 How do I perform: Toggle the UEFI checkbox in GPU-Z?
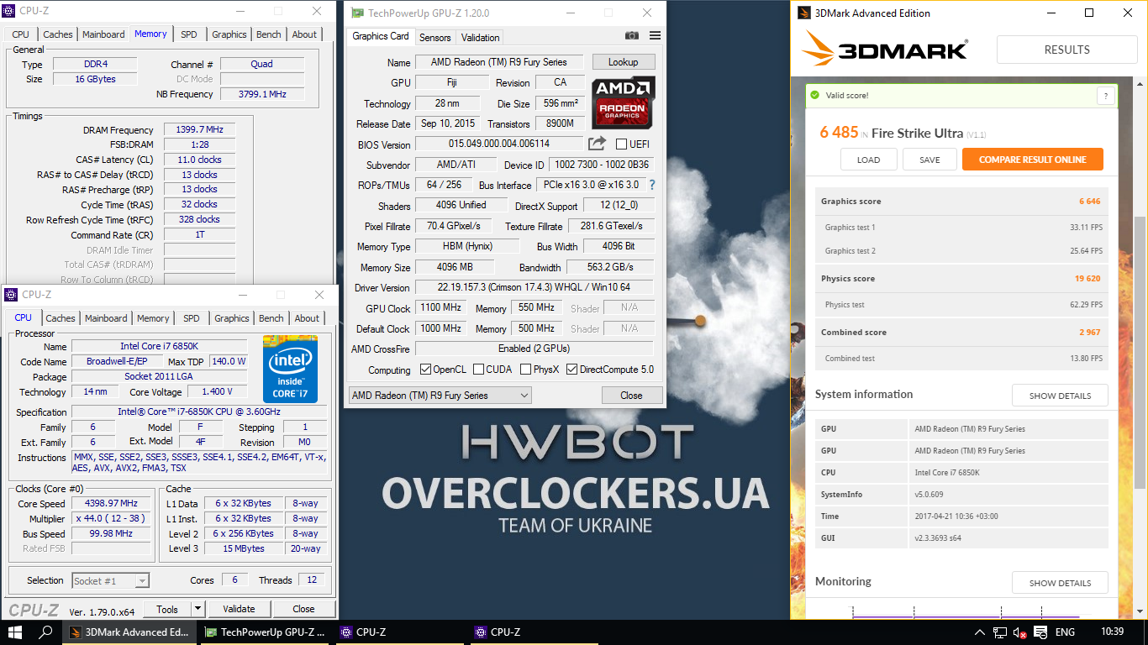pyautogui.click(x=622, y=144)
